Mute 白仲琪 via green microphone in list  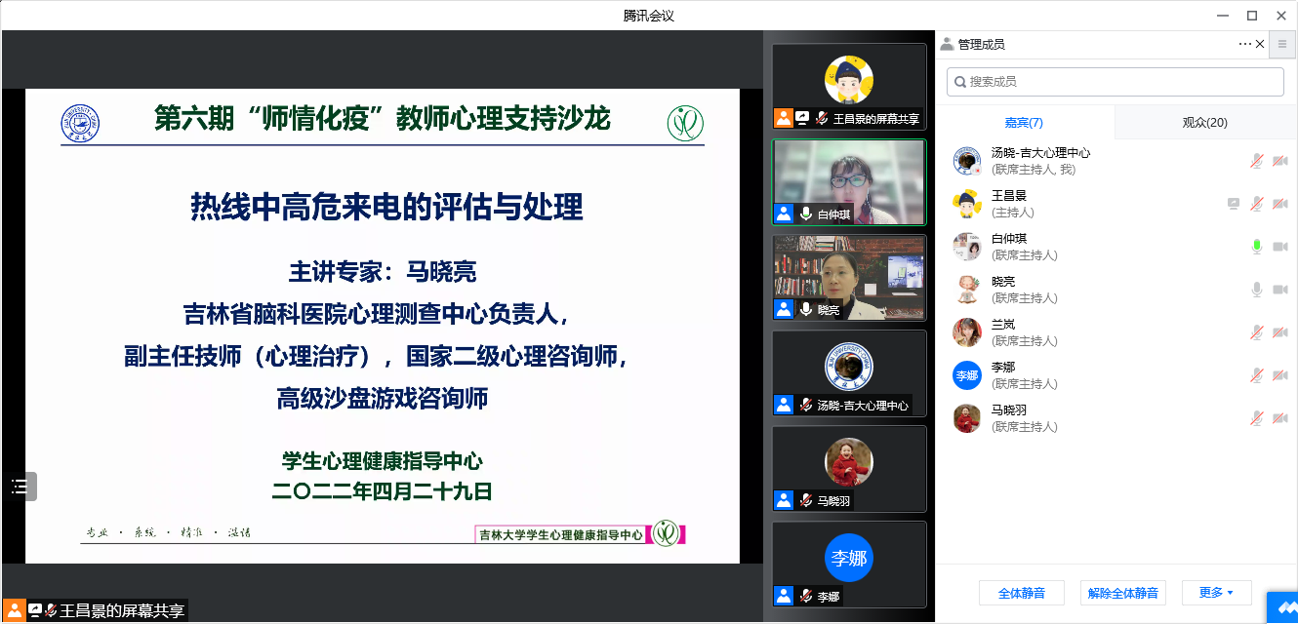click(1257, 247)
